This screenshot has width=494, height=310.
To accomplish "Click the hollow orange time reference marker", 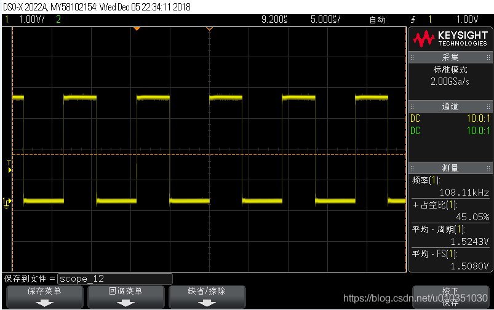I will tap(209, 29).
